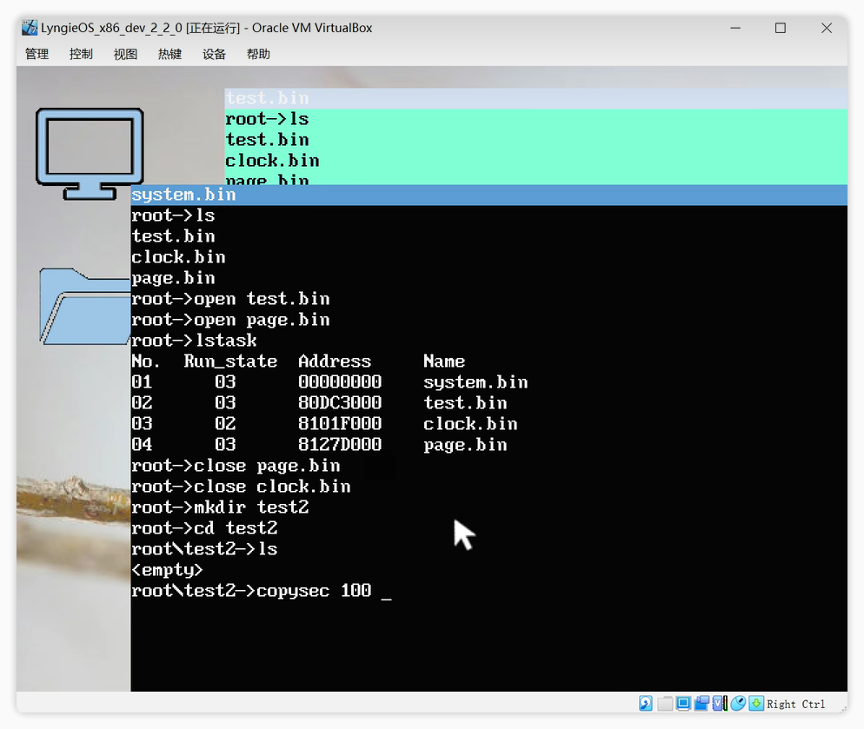Screen dimensions: 864x729
Task: Click the VirtualBox icon in title bar
Action: 30,28
